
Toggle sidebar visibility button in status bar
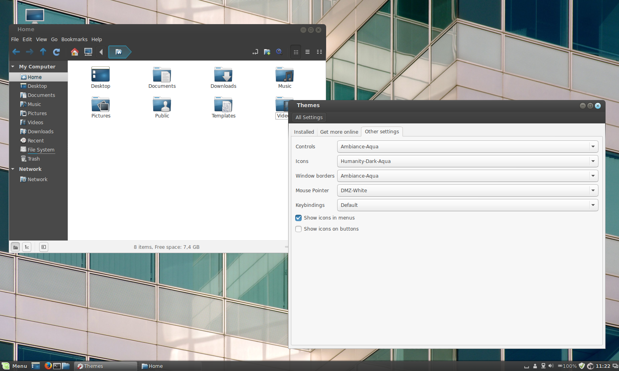click(x=44, y=247)
